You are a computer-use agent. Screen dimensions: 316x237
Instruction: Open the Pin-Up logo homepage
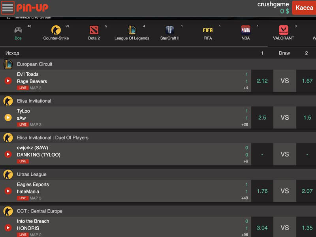tap(32, 8)
